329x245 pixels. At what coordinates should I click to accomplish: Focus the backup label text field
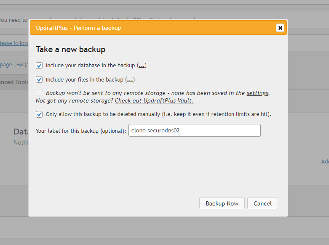click(x=194, y=130)
